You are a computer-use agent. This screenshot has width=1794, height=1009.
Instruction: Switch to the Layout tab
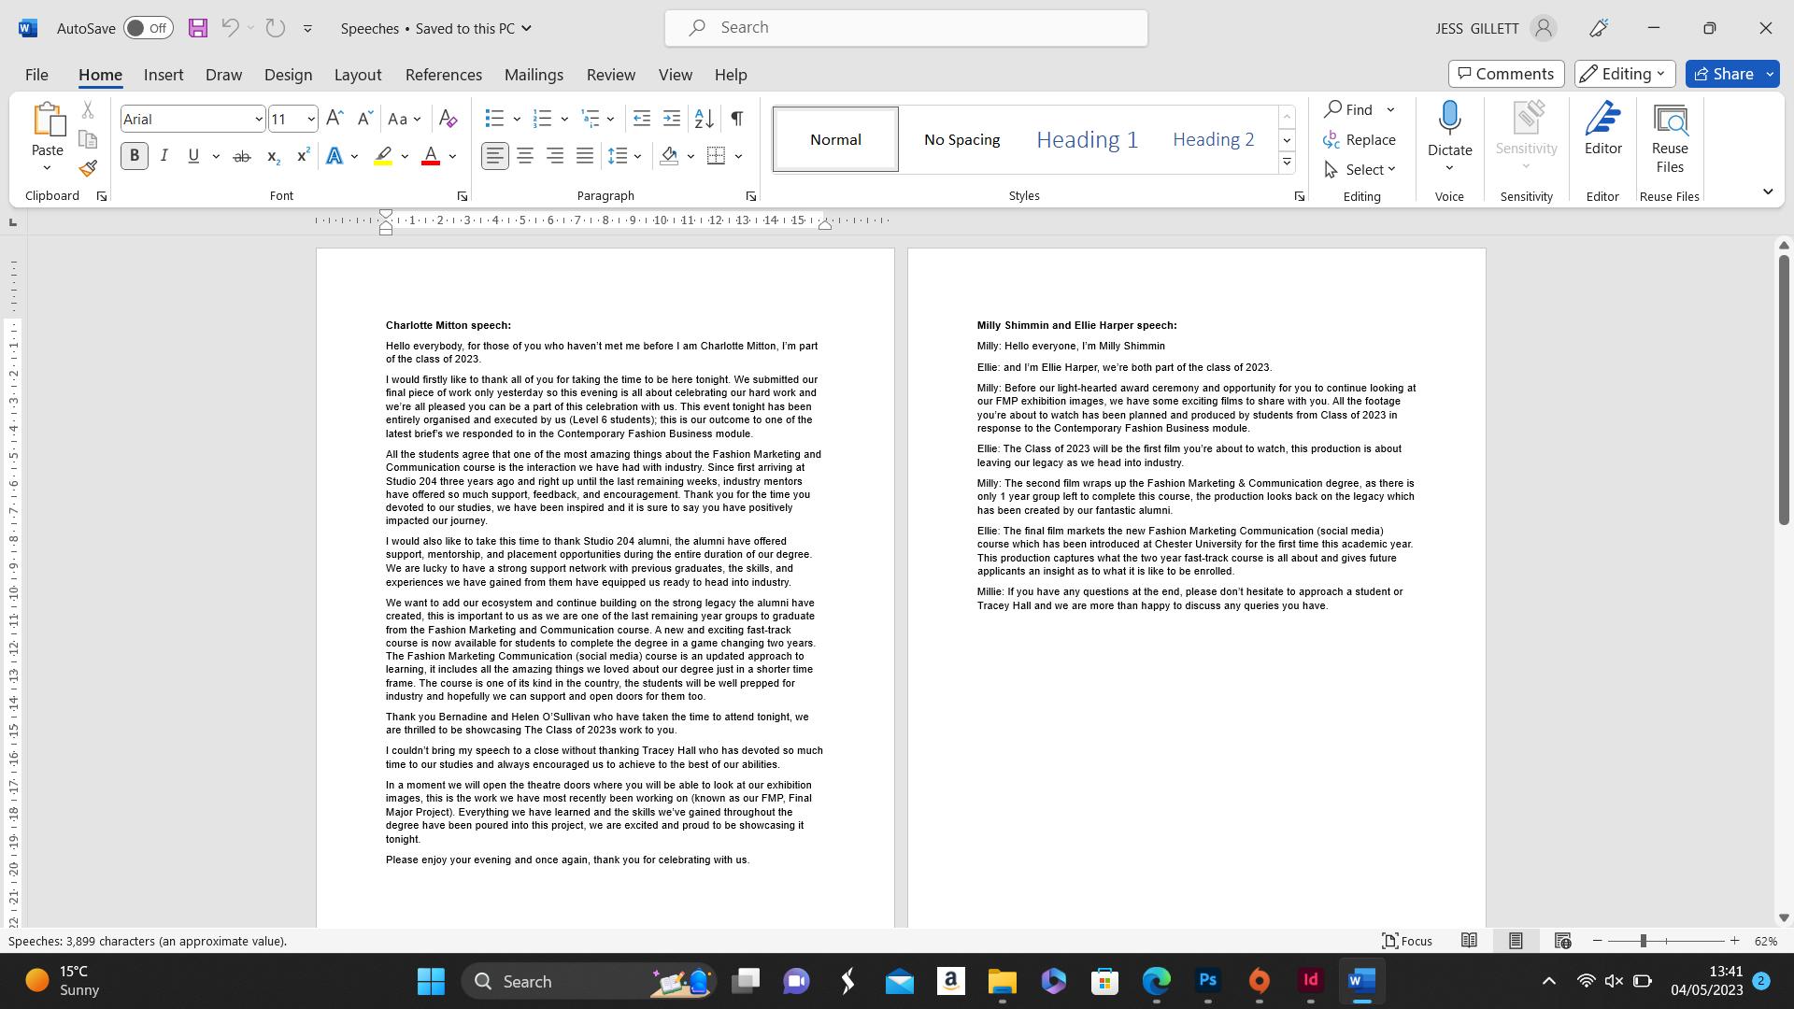tap(357, 75)
